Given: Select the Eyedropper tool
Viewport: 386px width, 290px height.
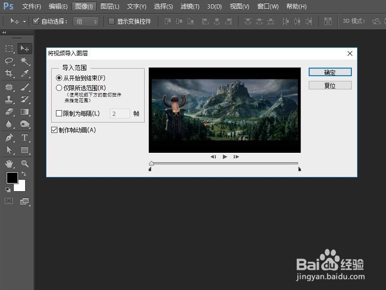Looking at the screenshot, I should click(25, 73).
